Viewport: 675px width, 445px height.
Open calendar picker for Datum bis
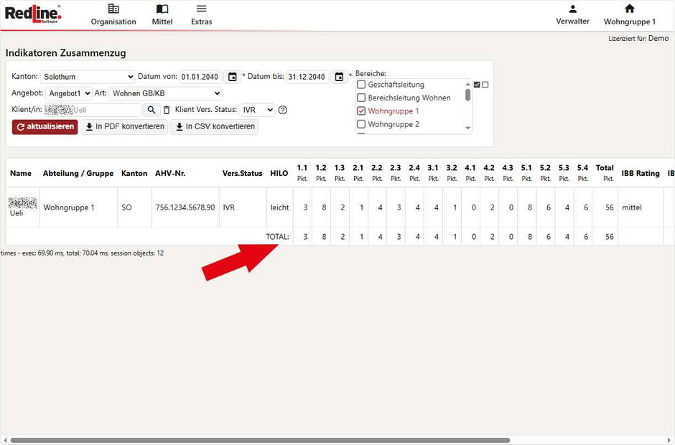coord(339,77)
